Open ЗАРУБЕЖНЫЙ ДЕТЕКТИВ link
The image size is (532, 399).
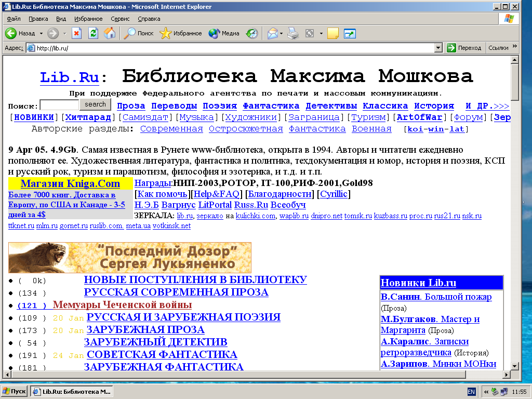(155, 342)
